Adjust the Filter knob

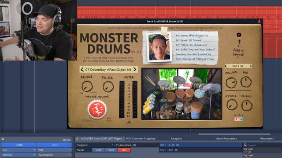point(108,87)
